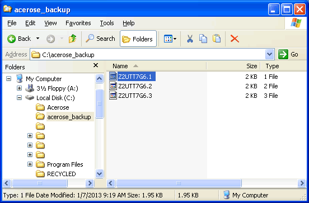The height and width of the screenshot is (203, 309).
Task: Select the RECYCLED folder
Action: pyautogui.click(x=61, y=174)
